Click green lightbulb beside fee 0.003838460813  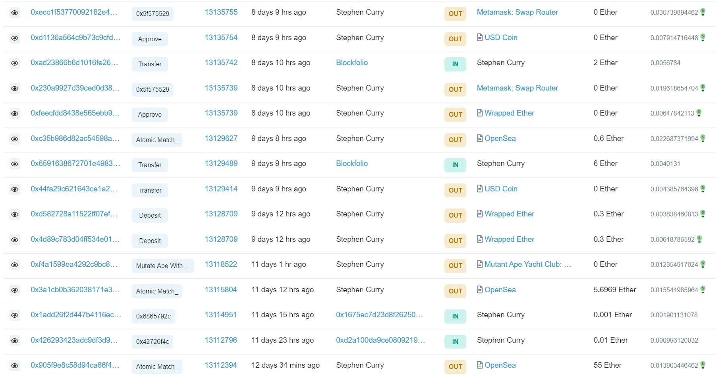[x=703, y=214]
